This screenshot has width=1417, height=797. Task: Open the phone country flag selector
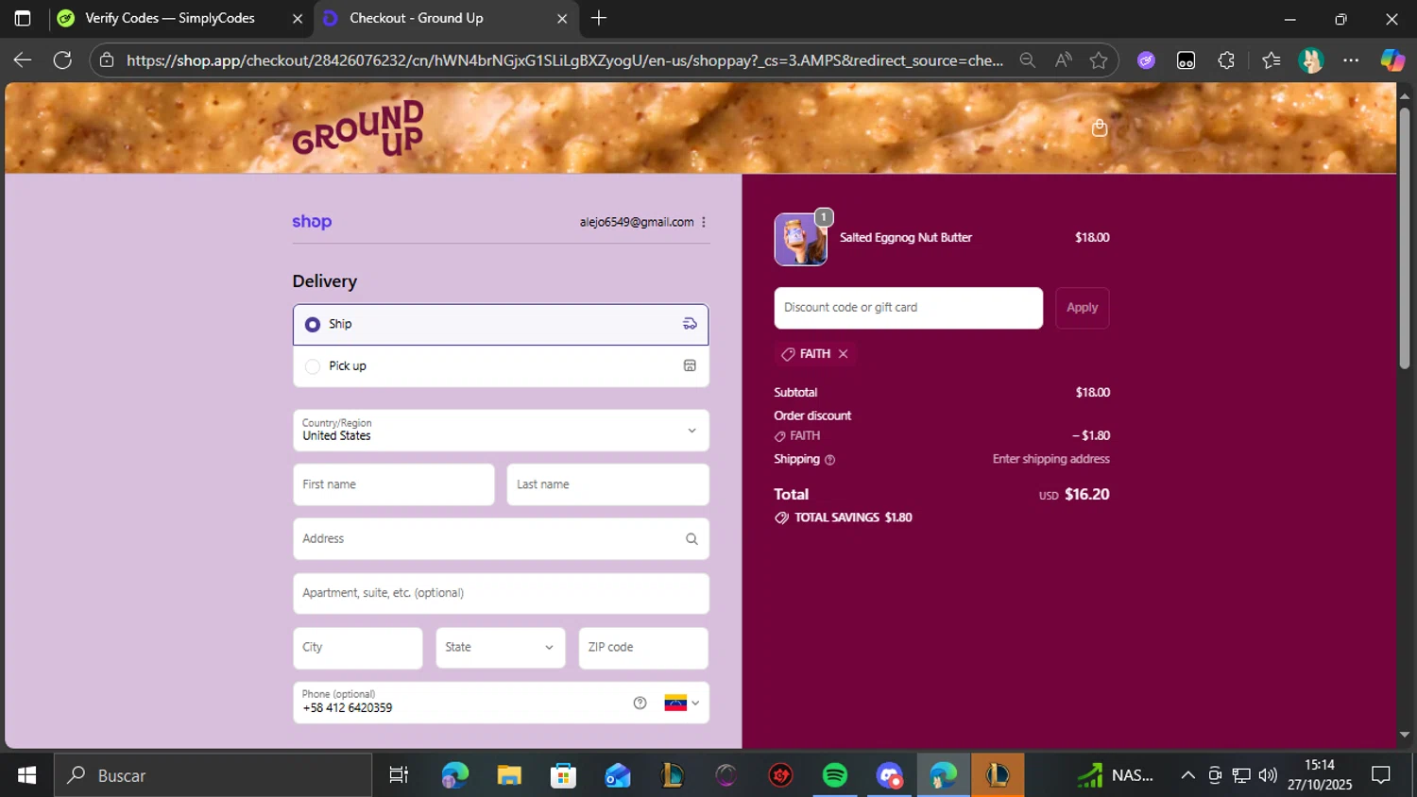(682, 704)
